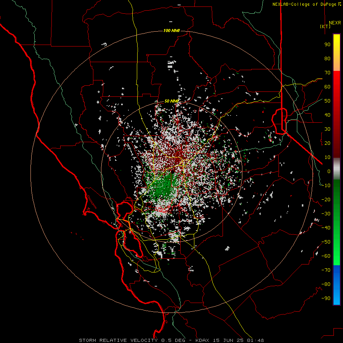Click the -20 knot scale label

click(326, 199)
